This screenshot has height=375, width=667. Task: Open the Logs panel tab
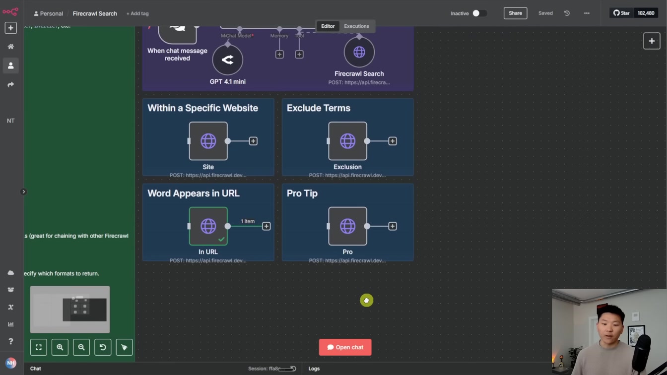314,369
